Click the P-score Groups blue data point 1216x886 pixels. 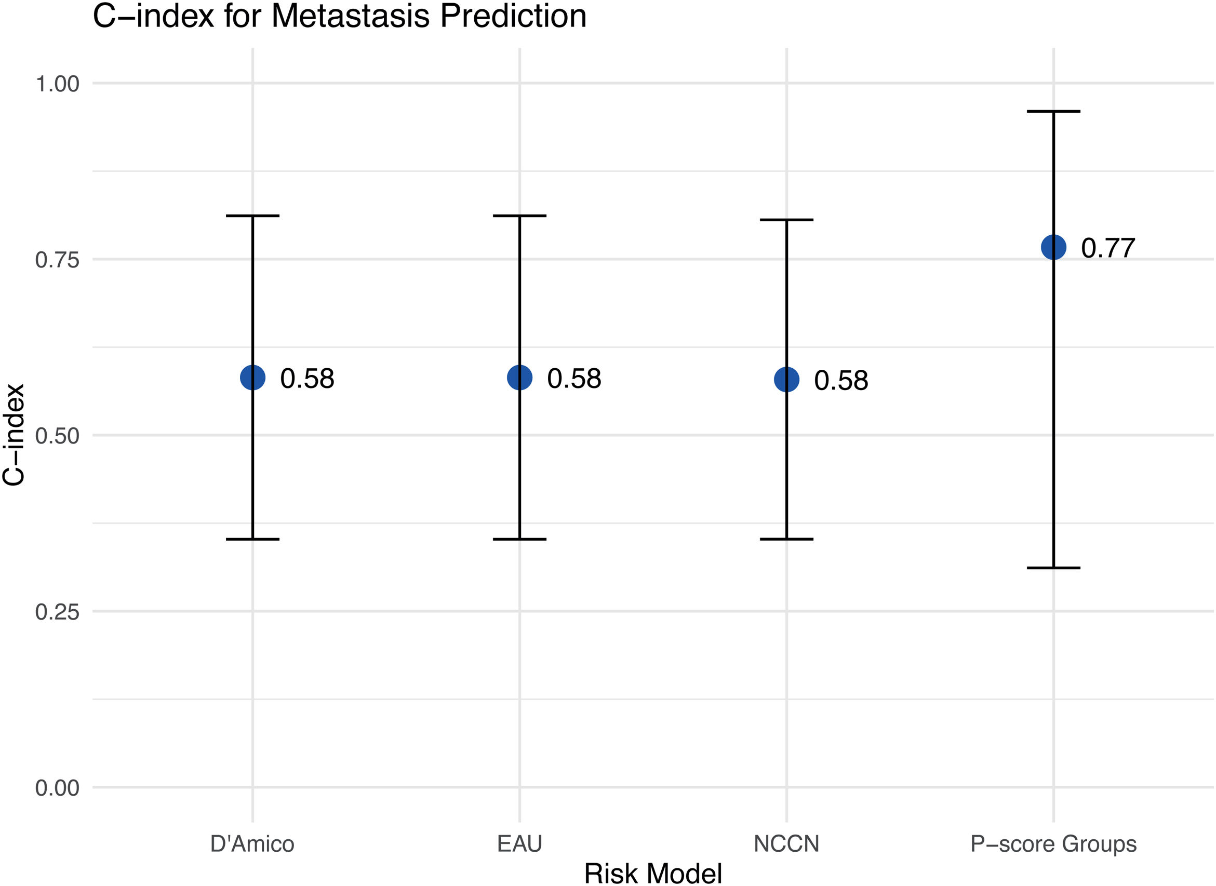[x=1053, y=247]
